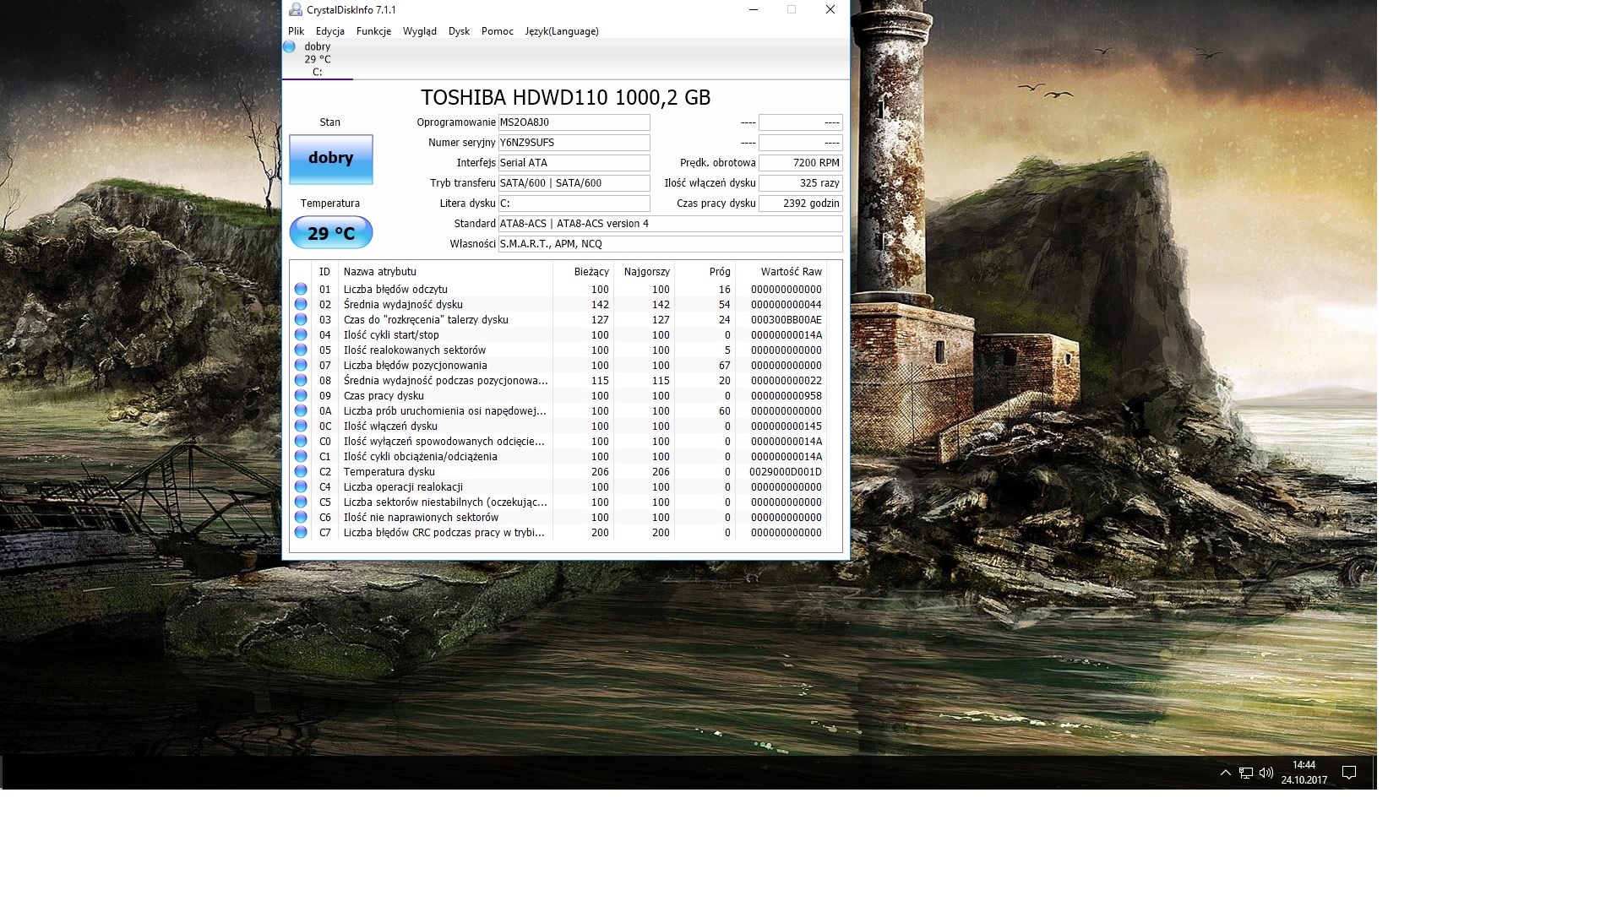Click status icon for attribute C4
The width and height of the screenshot is (1622, 912).
tap(301, 486)
